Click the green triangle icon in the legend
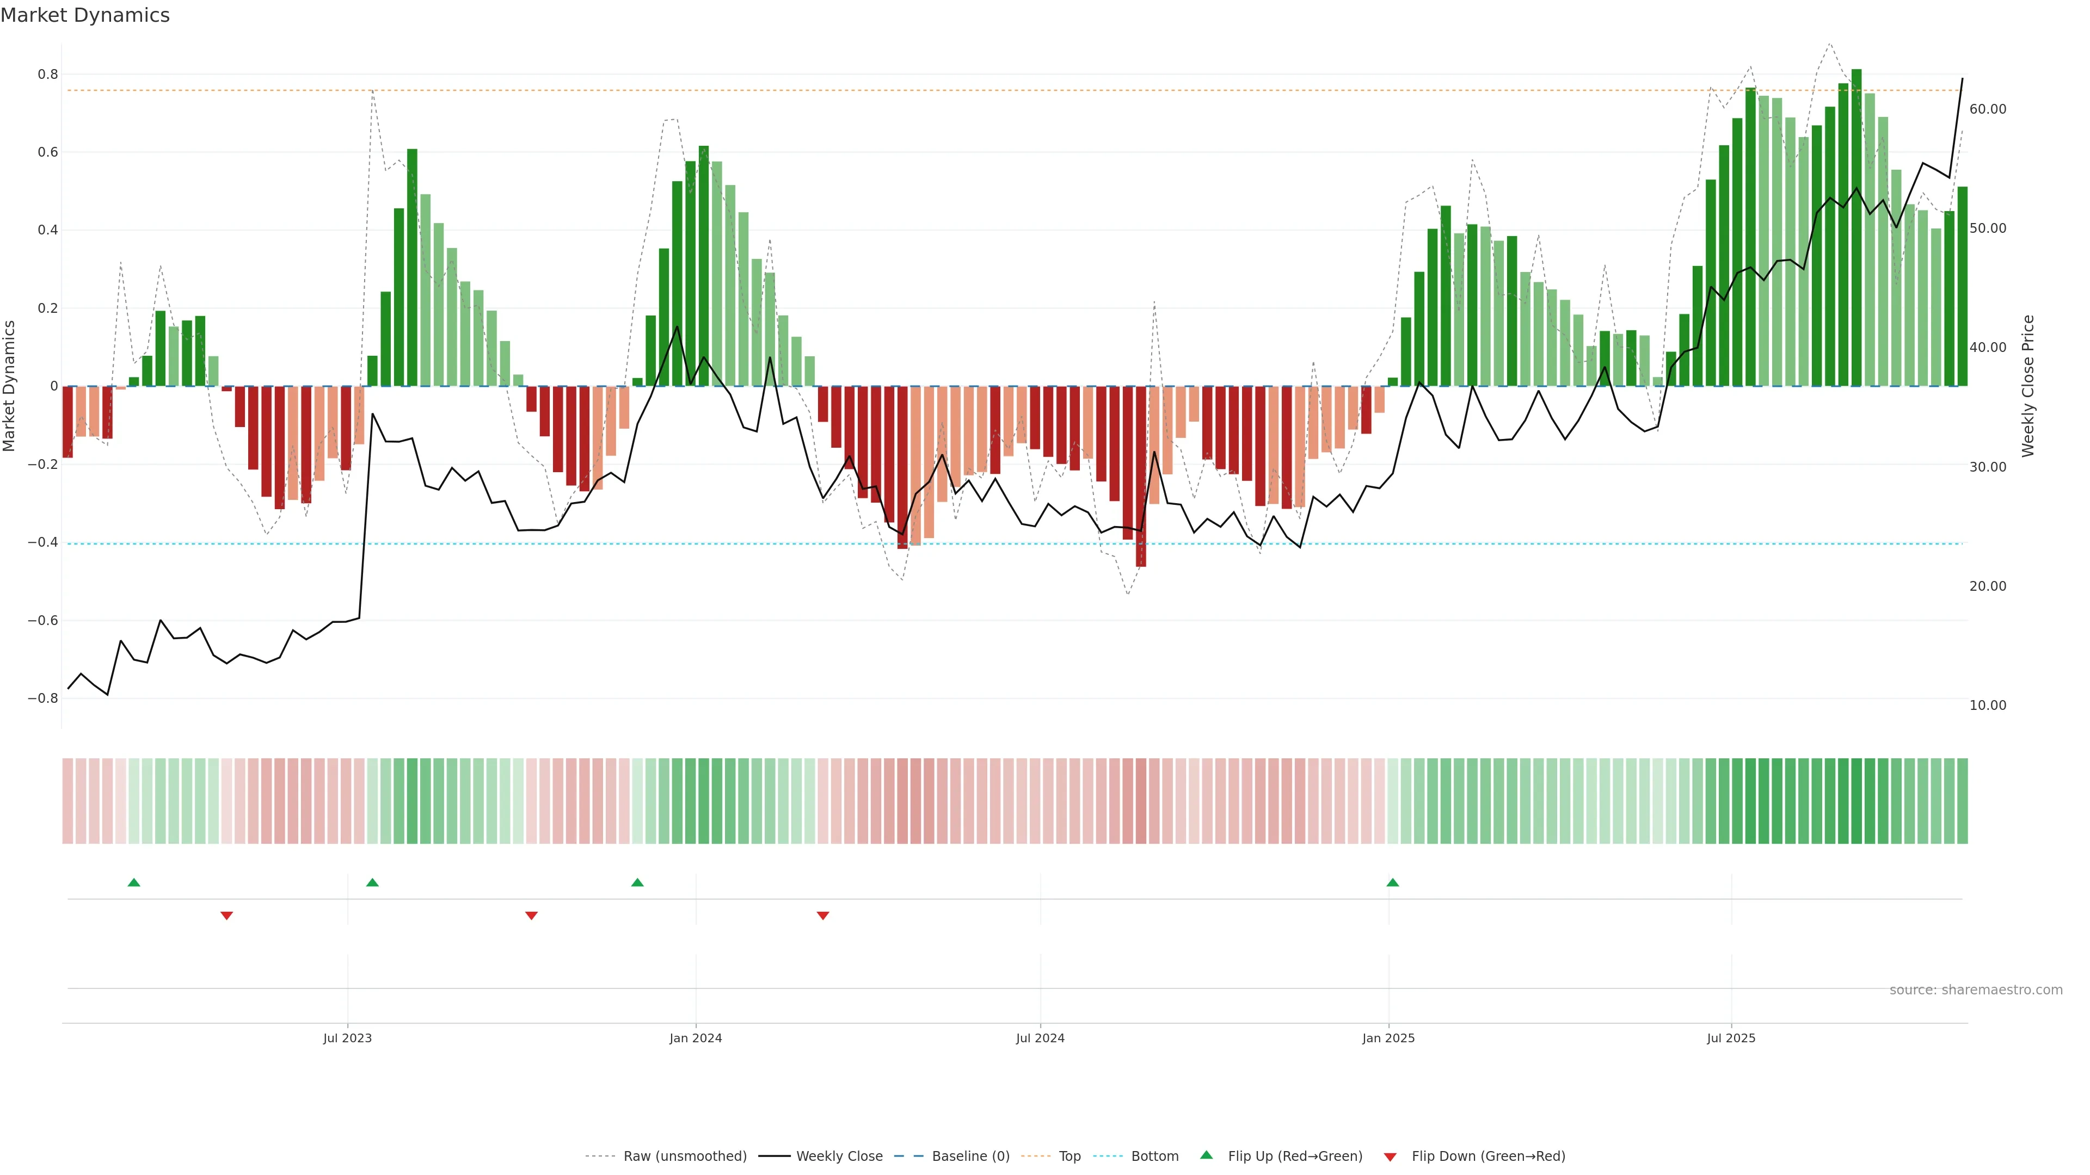The height and width of the screenshot is (1175, 2090). pos(1207,1155)
